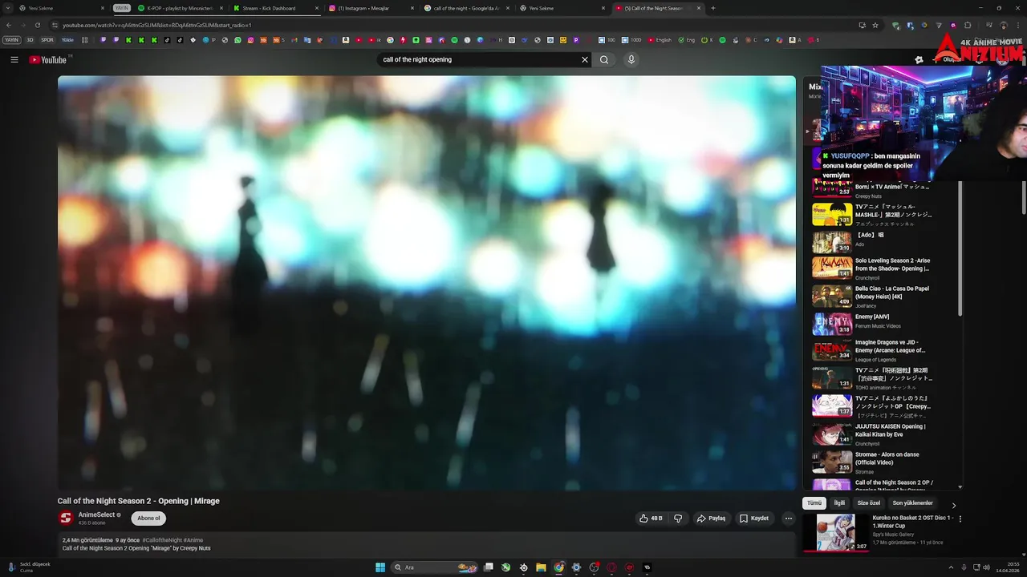Screen dimensions: 1027x577
Task: Open options for Kuroko no Basket video
Action: (960, 518)
